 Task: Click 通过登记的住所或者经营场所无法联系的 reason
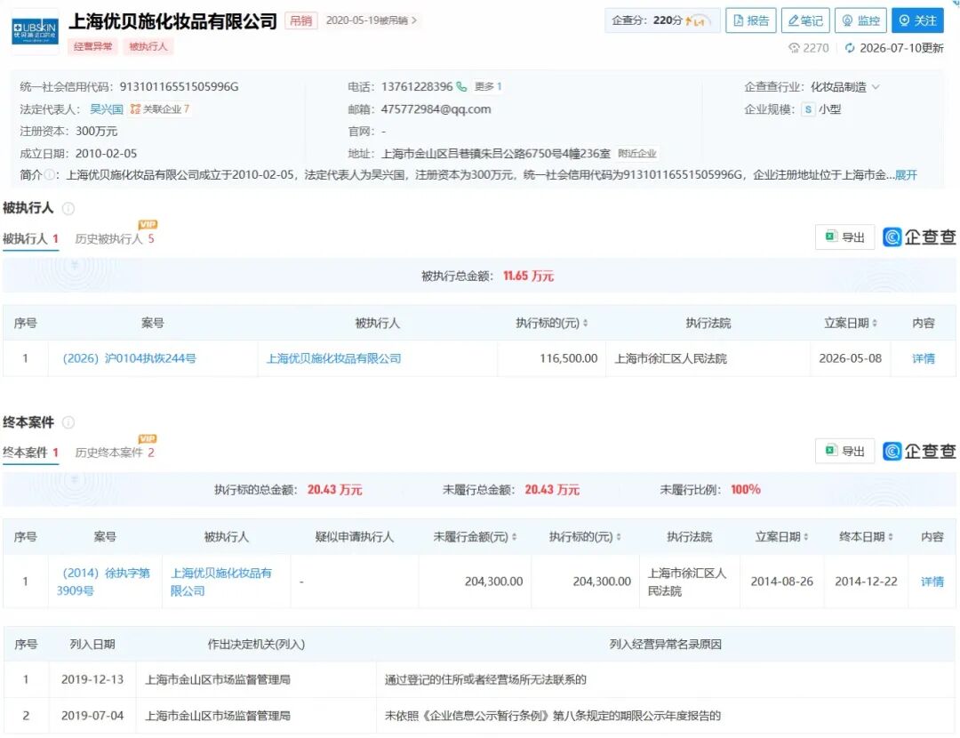[485, 679]
